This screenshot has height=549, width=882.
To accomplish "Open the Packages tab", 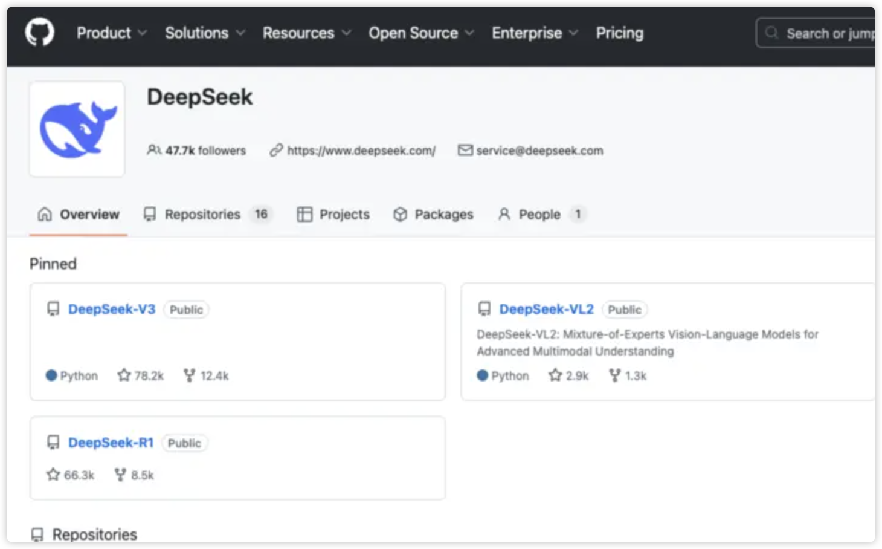I will click(x=433, y=215).
